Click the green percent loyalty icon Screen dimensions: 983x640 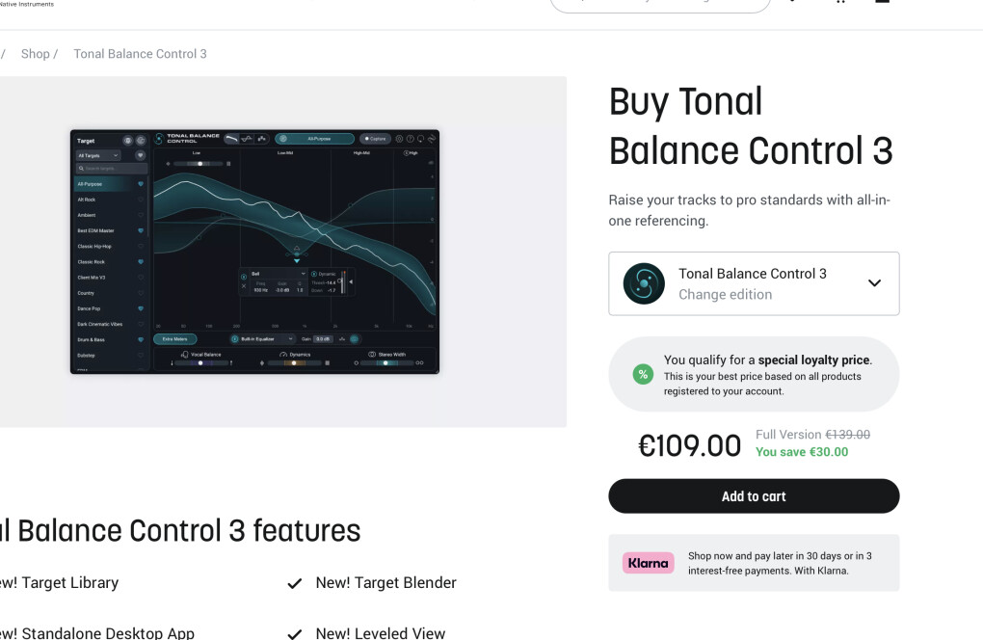click(x=643, y=374)
